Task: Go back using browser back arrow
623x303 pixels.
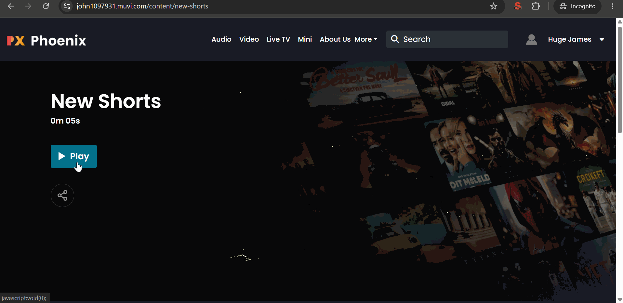Action: point(11,6)
